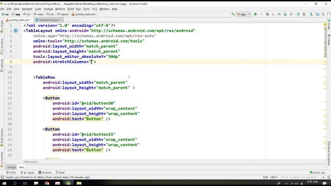Screen dimensions: 331x186
Task: Open the File menu
Action: 2,9
